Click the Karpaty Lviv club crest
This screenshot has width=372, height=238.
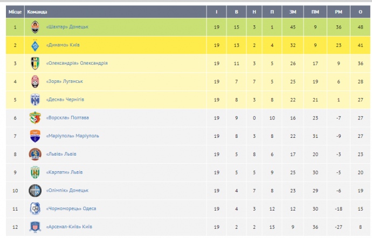(35, 172)
